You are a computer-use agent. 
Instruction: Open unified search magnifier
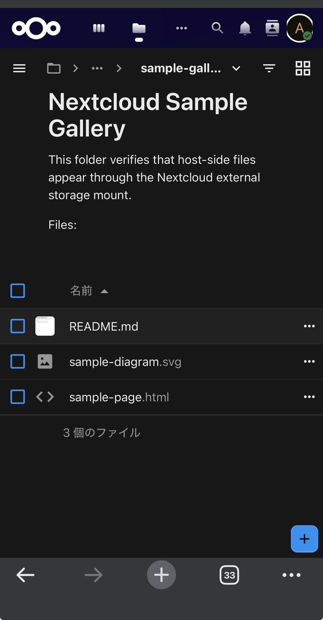218,28
